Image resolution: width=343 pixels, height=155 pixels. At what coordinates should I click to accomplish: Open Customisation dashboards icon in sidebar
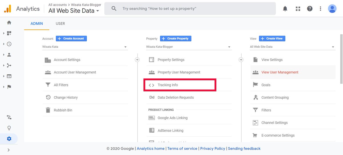(x=9, y=33)
